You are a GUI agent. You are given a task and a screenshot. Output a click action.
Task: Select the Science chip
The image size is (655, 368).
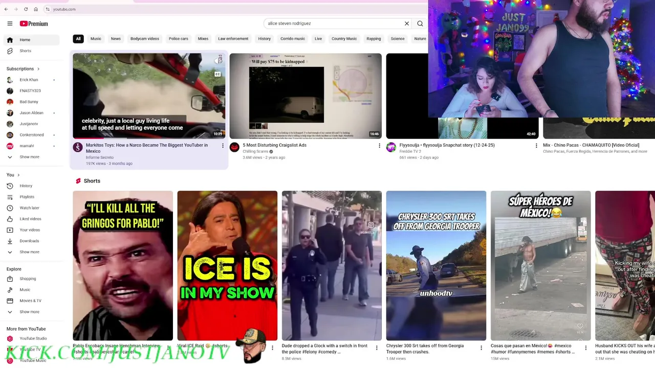(x=398, y=39)
